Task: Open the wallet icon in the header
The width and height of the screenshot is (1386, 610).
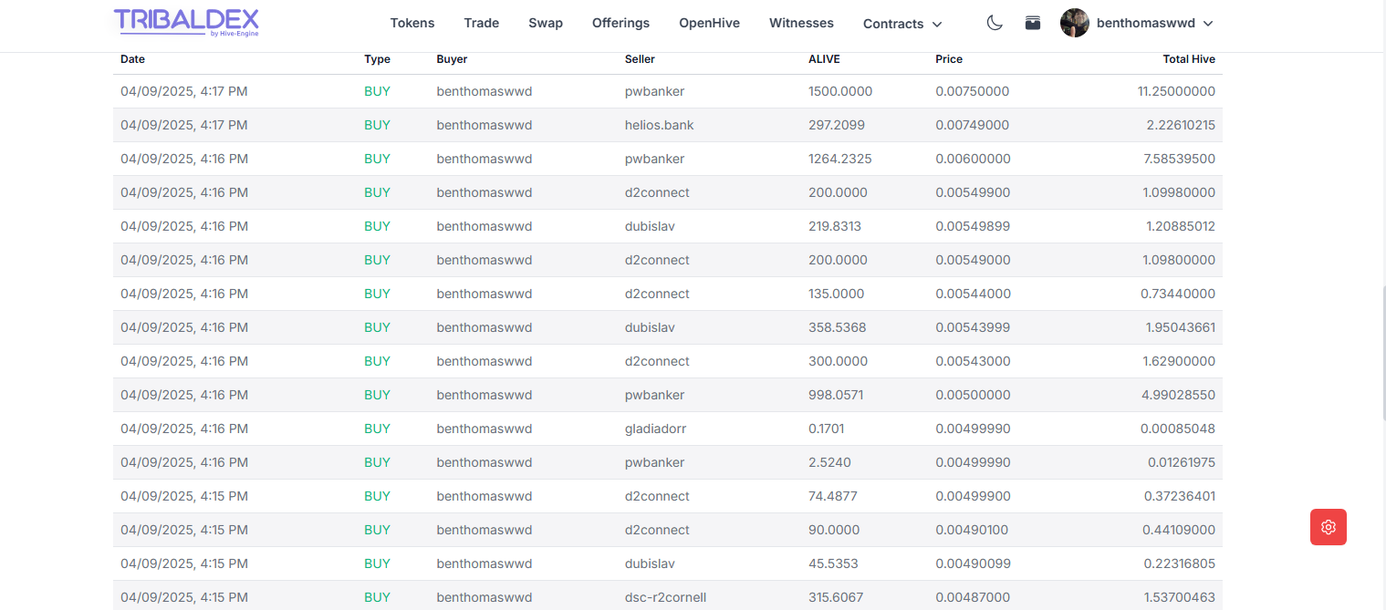Action: click(1033, 23)
